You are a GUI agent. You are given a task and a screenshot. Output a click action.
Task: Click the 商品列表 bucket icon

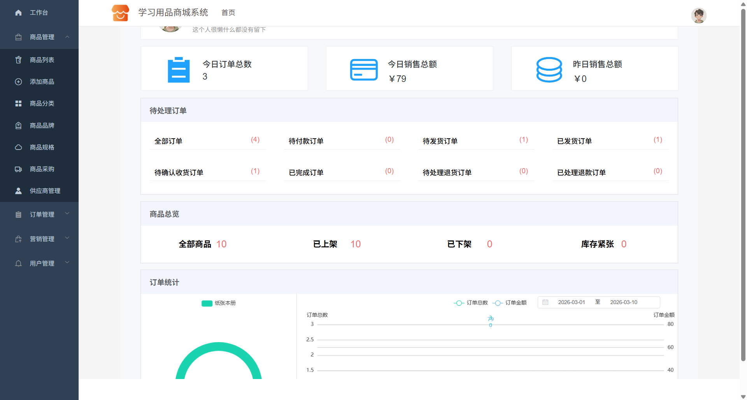point(18,60)
